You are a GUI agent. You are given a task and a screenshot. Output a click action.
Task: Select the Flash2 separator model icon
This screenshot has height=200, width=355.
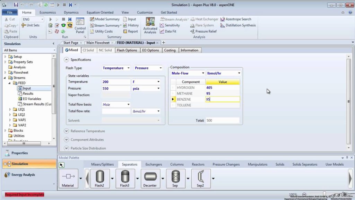pos(99,178)
